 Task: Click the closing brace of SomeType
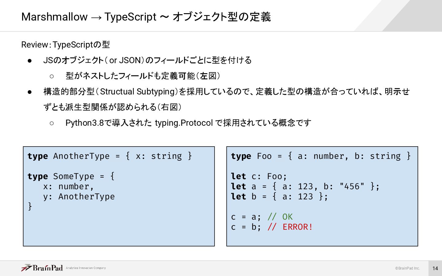30,206
